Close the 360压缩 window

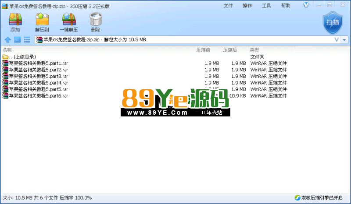(343, 5)
